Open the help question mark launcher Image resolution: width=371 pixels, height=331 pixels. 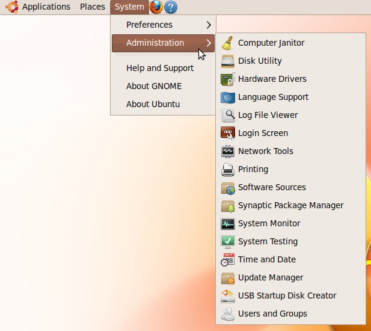pyautogui.click(x=171, y=7)
